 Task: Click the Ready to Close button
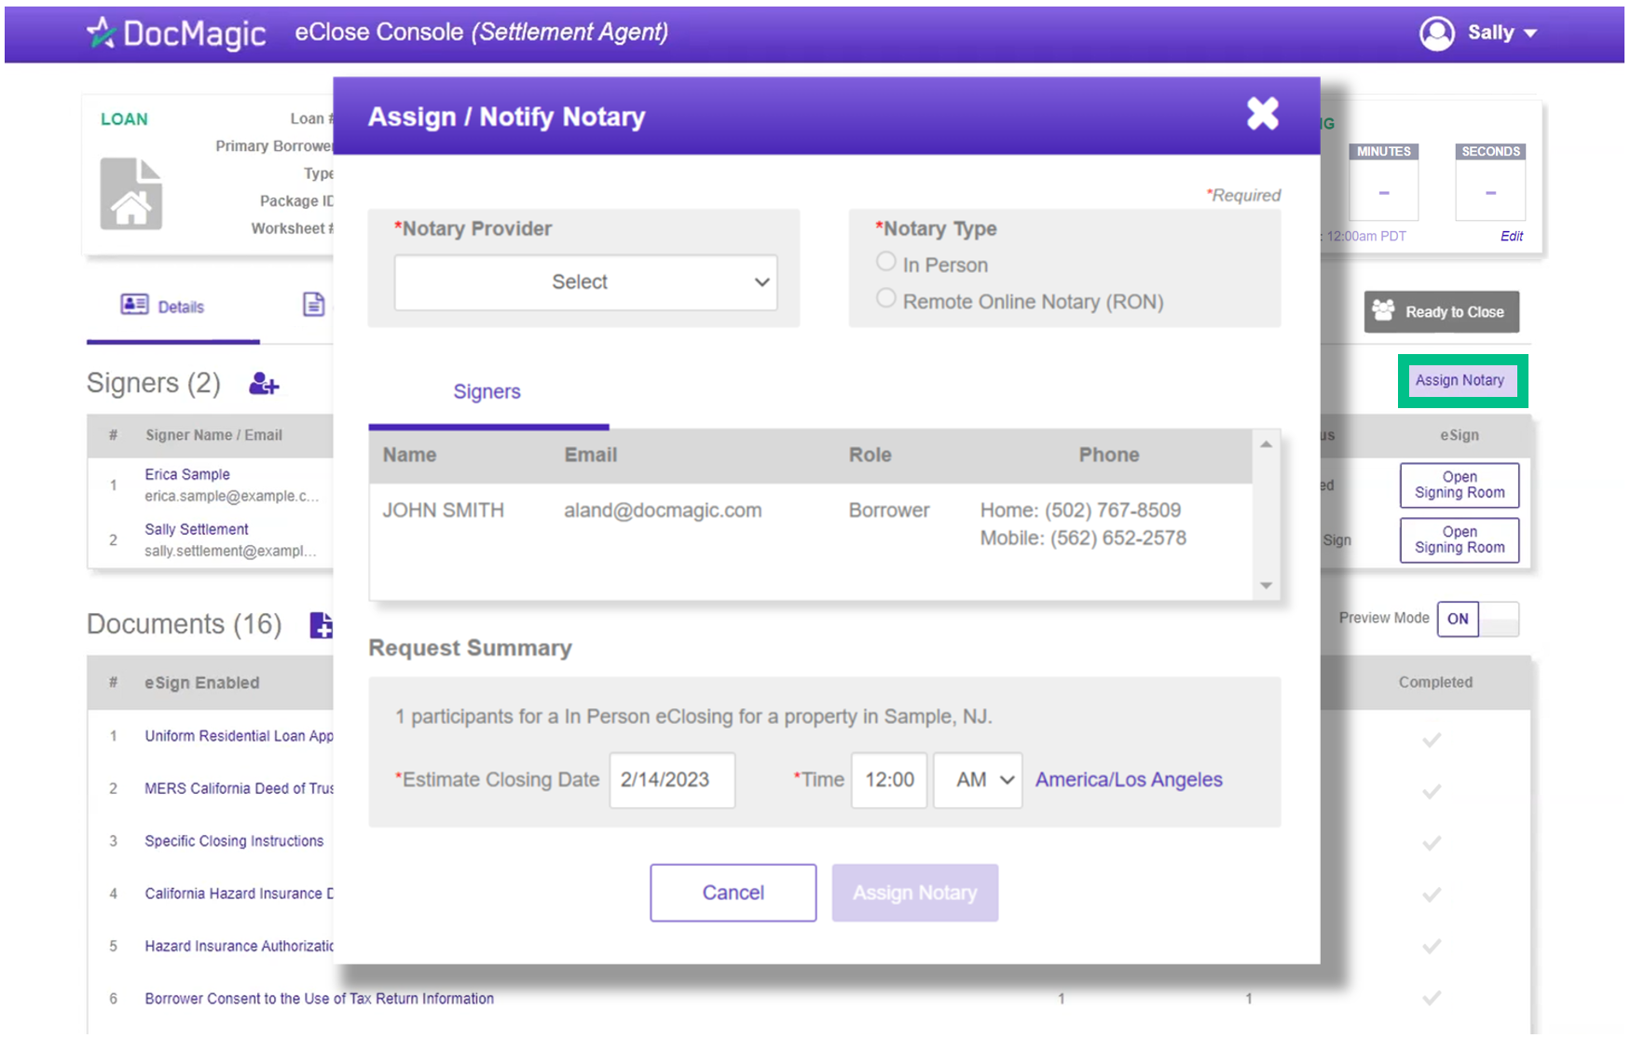pos(1441,312)
